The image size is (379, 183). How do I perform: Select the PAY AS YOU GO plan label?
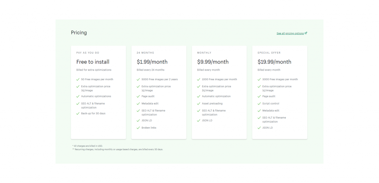tap(88, 52)
